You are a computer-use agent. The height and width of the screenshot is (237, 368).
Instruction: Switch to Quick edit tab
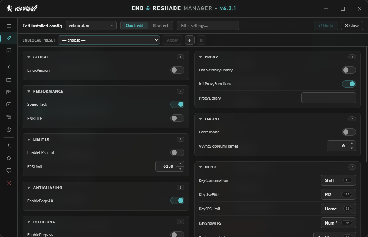coord(134,26)
